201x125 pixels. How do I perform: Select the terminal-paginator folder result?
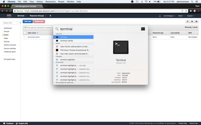[73, 59]
